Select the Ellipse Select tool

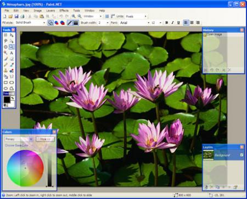tap(5, 47)
